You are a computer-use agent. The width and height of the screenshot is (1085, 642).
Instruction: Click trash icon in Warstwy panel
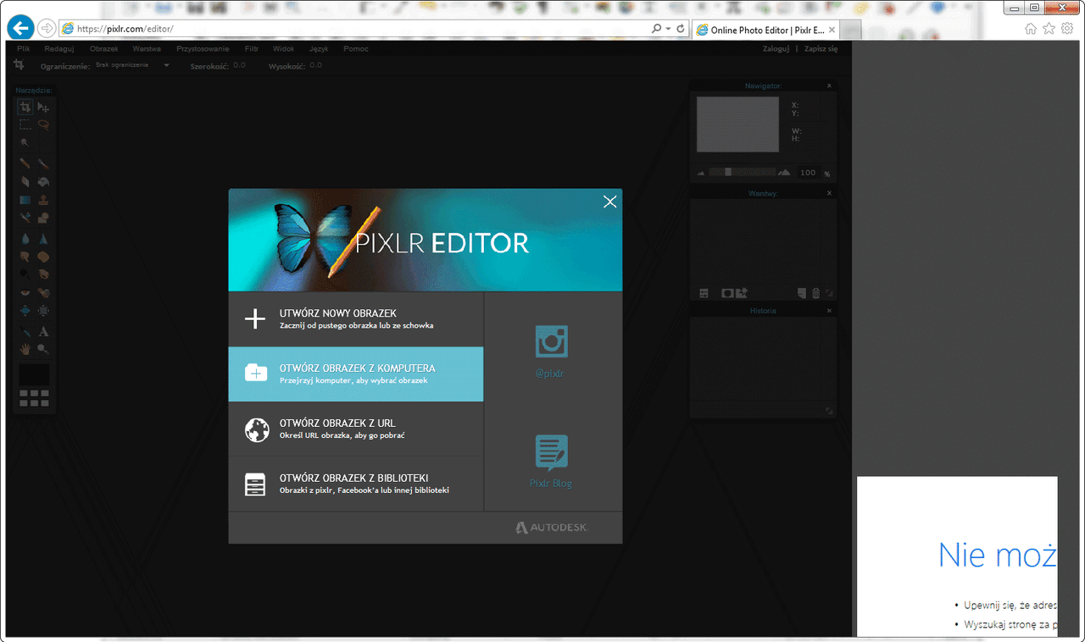point(815,293)
